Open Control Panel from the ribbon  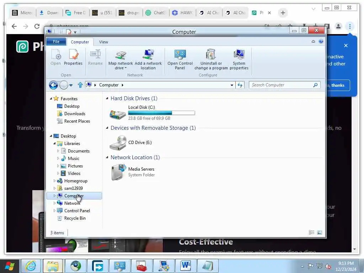(x=180, y=59)
